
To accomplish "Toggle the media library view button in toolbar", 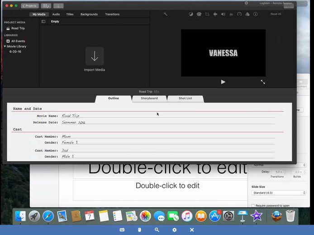I will click(46, 6).
